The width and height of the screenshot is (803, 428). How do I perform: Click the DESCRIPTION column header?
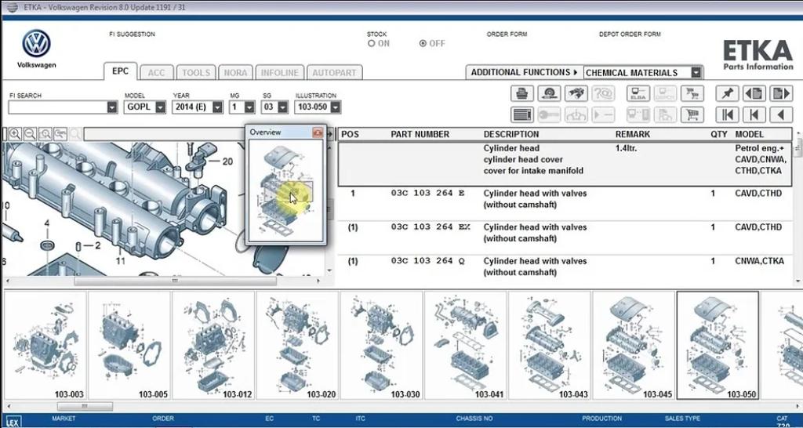[511, 134]
